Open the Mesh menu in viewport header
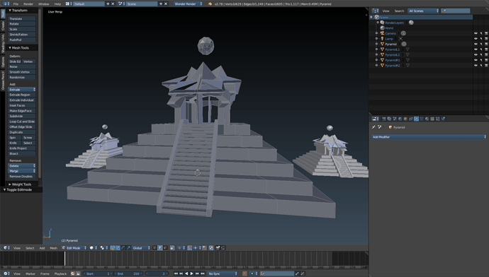 [x=54, y=248]
